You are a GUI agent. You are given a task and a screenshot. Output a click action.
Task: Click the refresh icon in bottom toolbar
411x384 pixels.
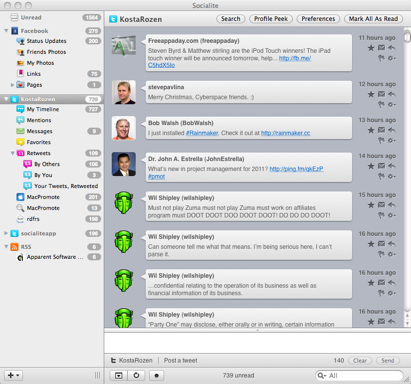point(136,376)
